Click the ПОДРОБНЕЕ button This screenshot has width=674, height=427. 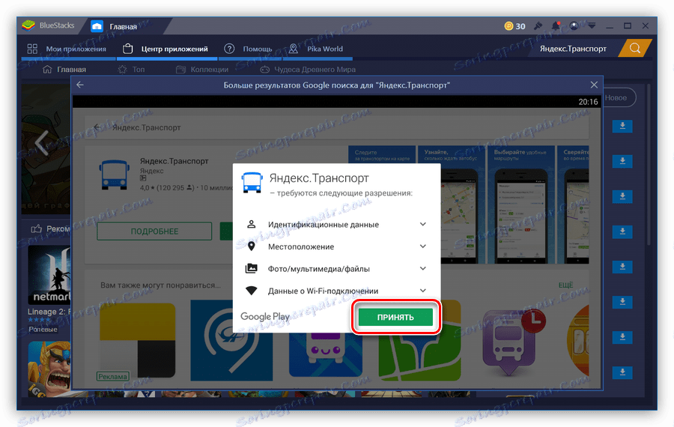click(154, 231)
